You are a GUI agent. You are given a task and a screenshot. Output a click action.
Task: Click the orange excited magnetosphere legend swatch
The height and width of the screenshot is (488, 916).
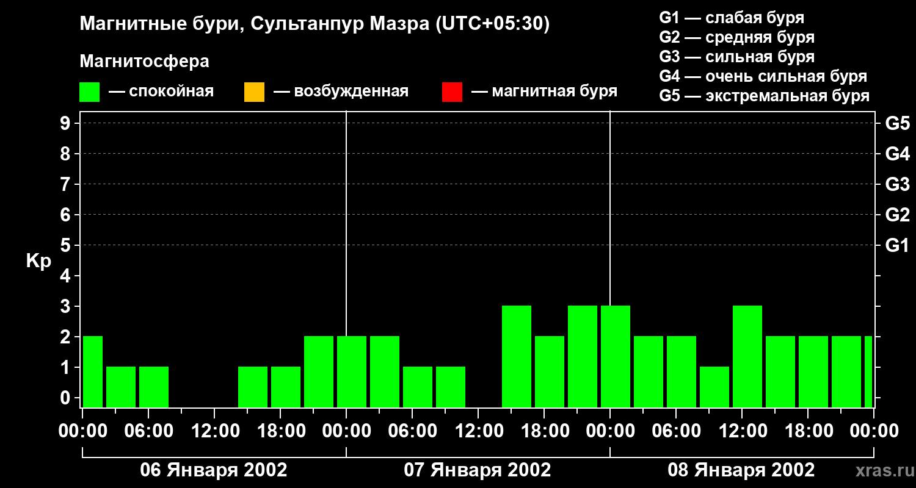[254, 92]
